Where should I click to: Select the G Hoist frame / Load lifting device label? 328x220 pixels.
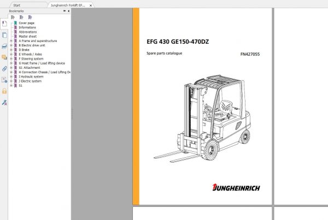[x=42, y=63]
